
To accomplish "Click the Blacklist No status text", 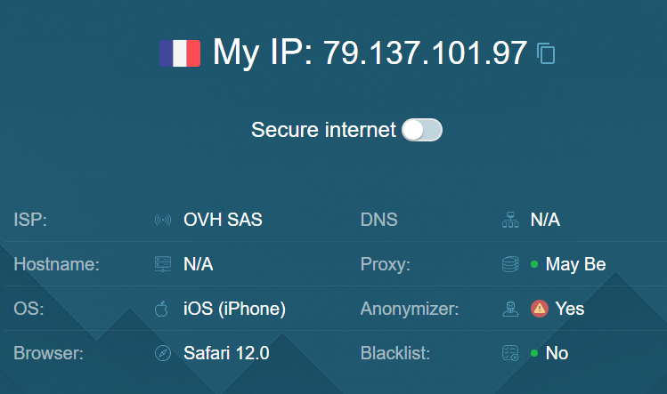I will coord(557,353).
